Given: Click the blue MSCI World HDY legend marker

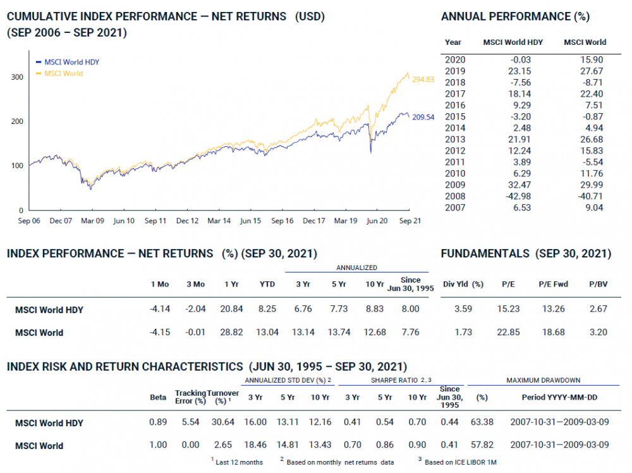Looking at the screenshot, I should pyautogui.click(x=39, y=63).
